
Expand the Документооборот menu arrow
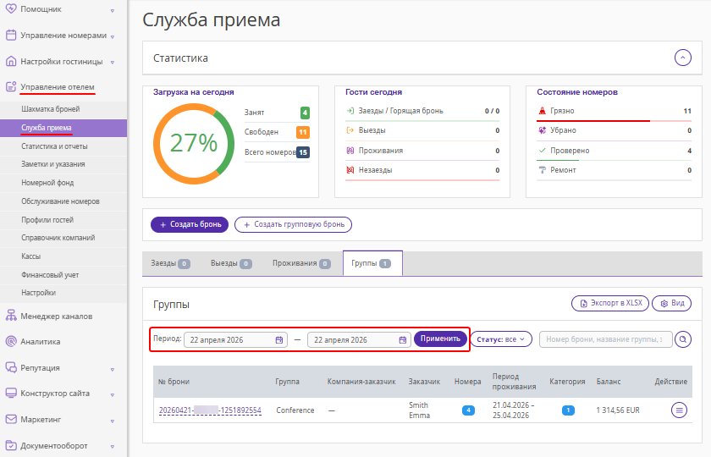pyautogui.click(x=113, y=447)
